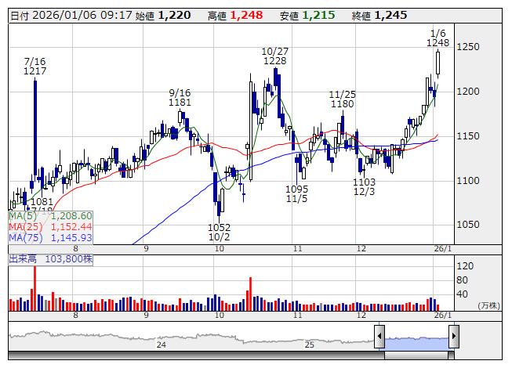Viewport: 512px width, 368px height.
Task: Click the 9/16 peak label 1181
Action: (x=180, y=102)
